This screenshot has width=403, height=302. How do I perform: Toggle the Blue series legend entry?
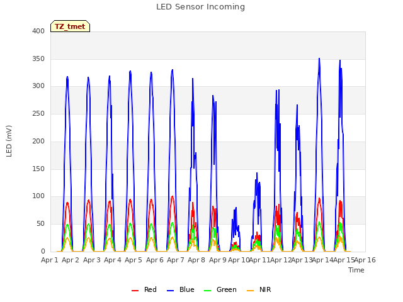(181, 289)
